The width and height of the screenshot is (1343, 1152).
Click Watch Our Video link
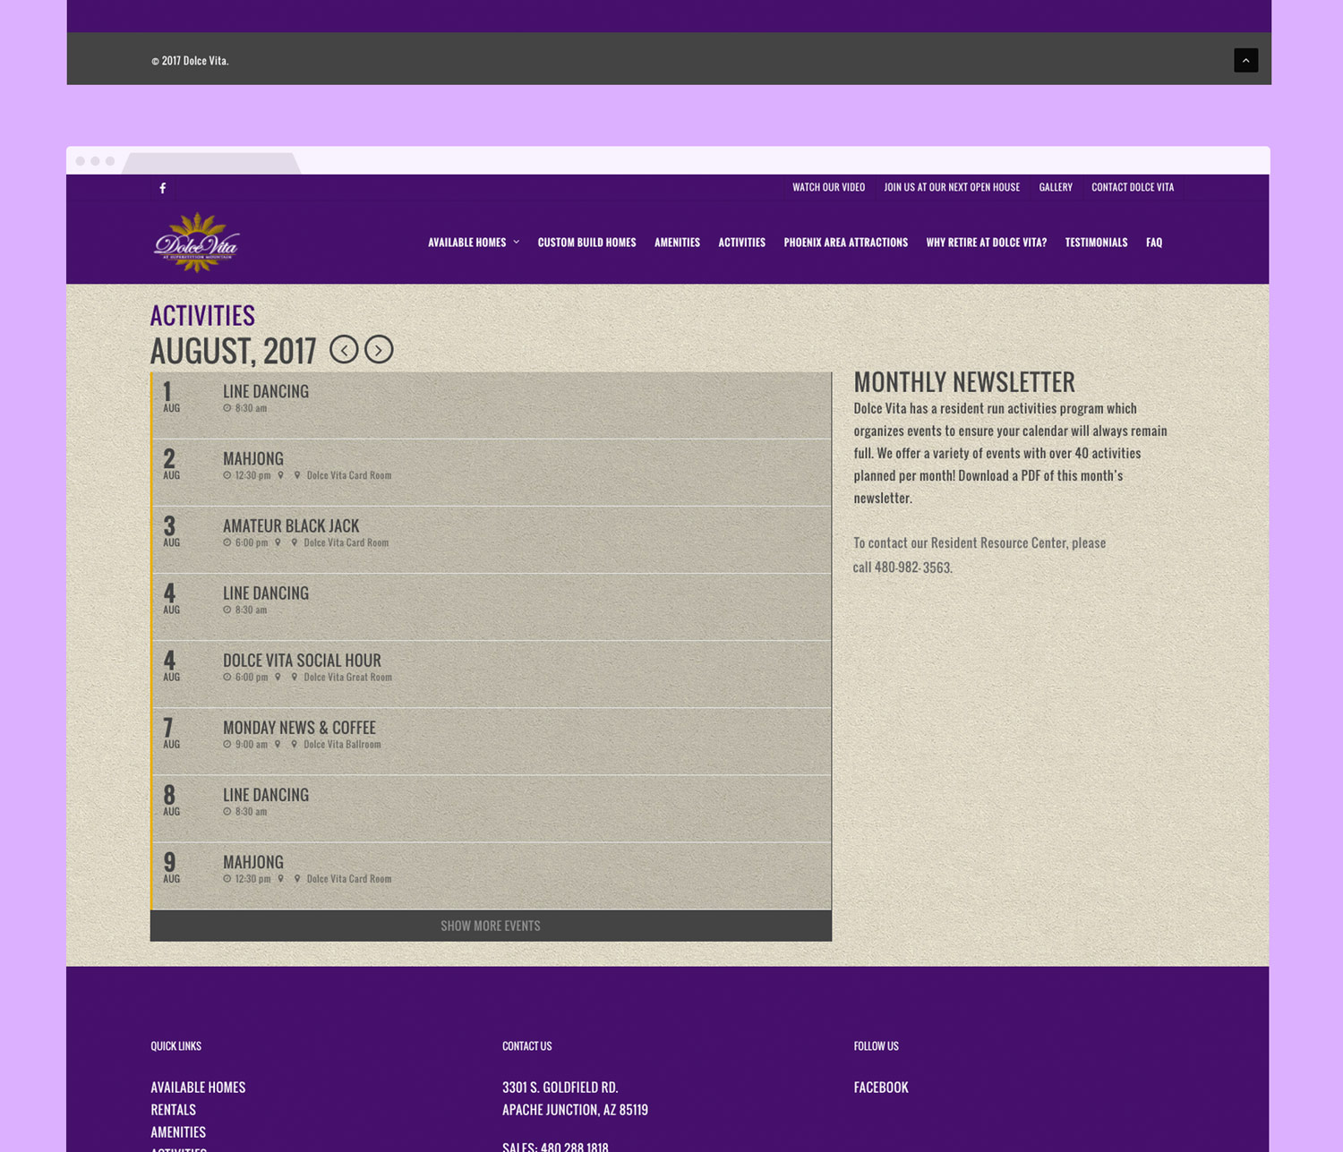pos(828,187)
